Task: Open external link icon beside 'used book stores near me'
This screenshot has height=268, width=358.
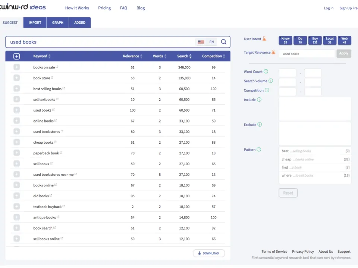Action: click(76, 174)
